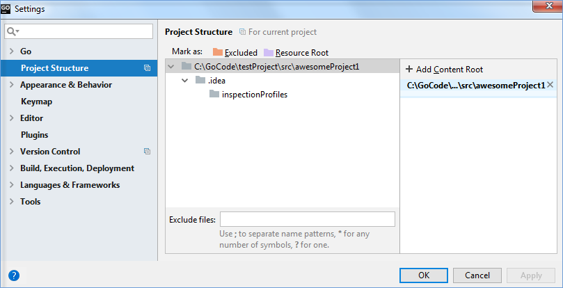Select the Project Structure settings item
Image resolution: width=563 pixels, height=288 pixels.
54,68
